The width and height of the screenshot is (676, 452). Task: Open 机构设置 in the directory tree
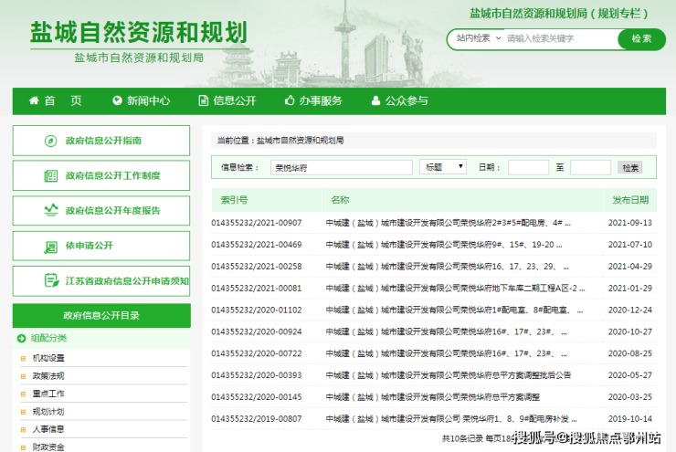[x=48, y=358]
